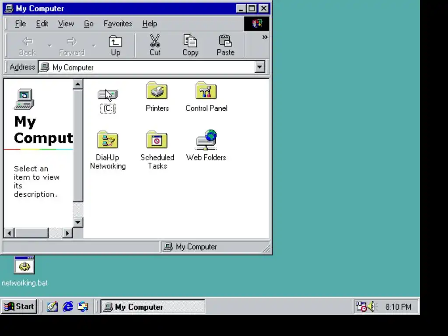Click the left pane scroll right arrow

67,233
